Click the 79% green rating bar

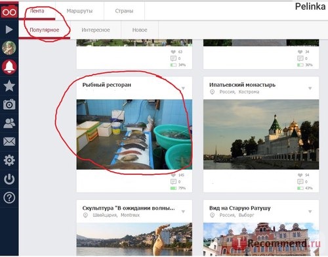coord(173,188)
